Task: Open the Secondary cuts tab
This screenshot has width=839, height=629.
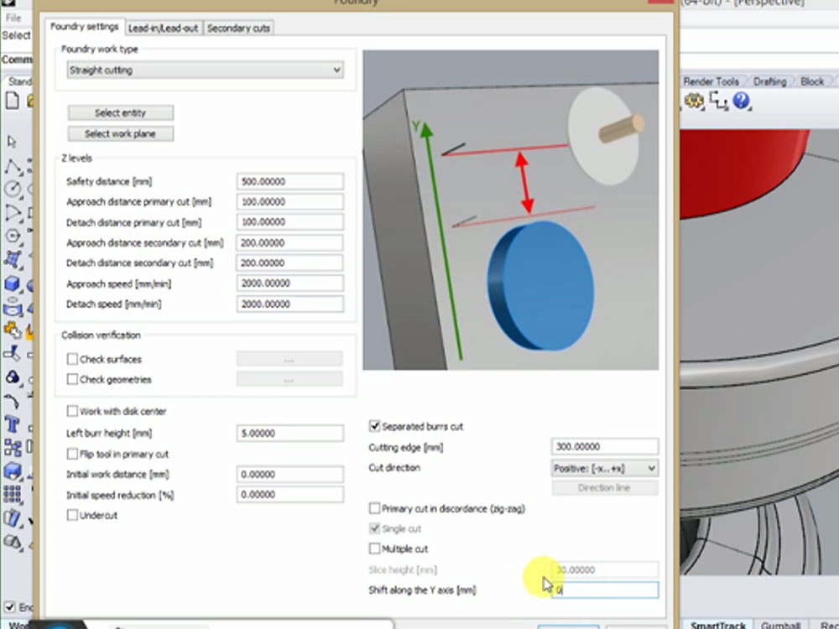Action: click(238, 29)
